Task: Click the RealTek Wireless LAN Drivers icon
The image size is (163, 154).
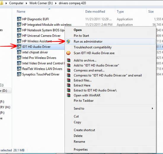Action: tap(19, 69)
